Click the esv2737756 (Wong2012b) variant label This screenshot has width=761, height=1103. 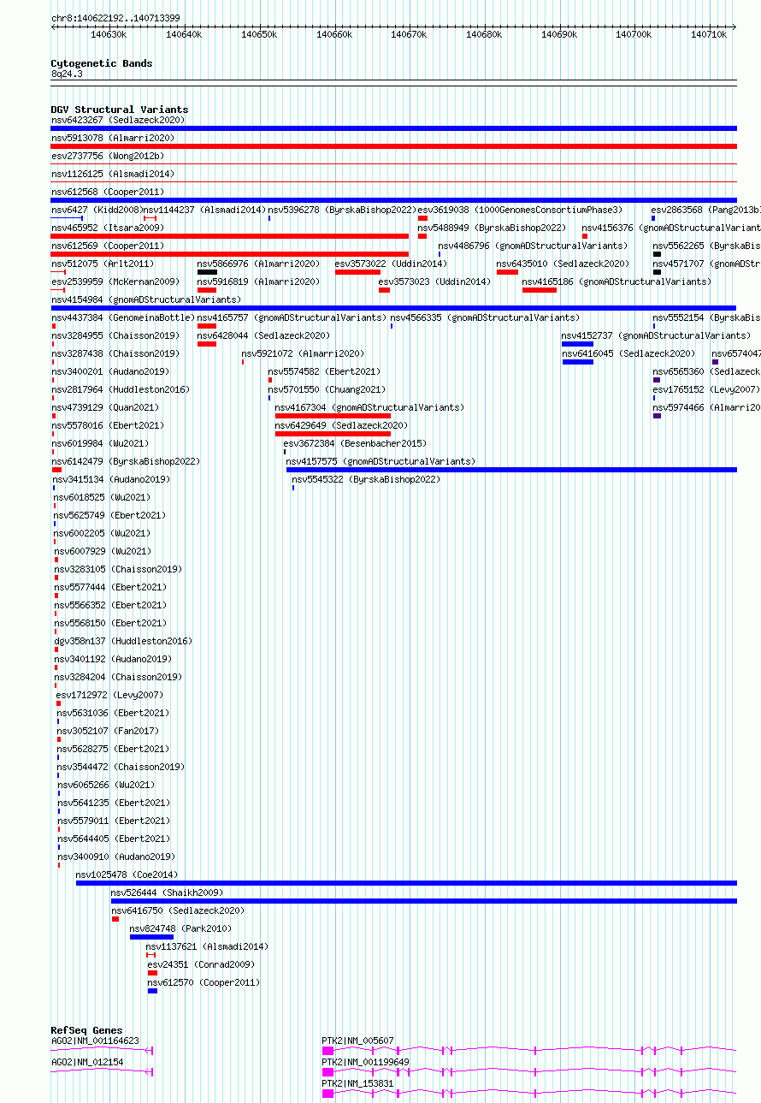coord(108,156)
